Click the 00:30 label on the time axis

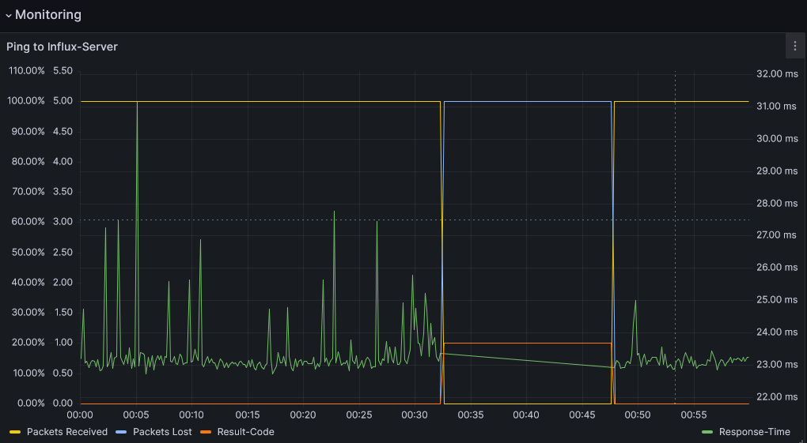click(x=415, y=415)
